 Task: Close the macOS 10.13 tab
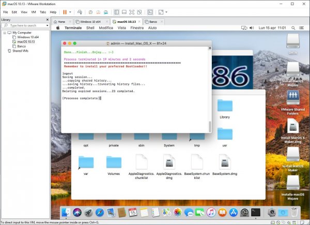139,22
